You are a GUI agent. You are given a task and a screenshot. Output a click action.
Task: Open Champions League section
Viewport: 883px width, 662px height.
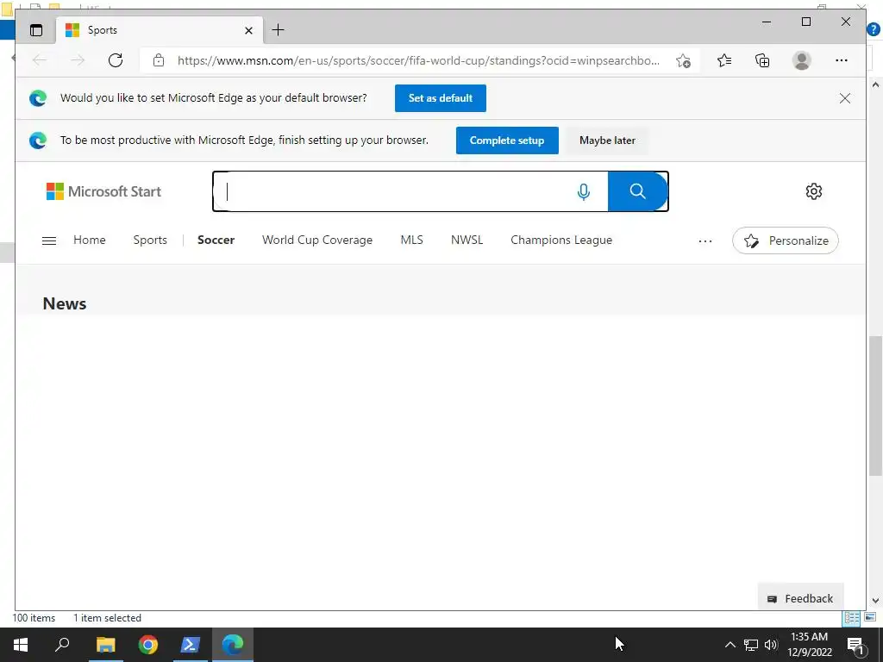tap(560, 240)
